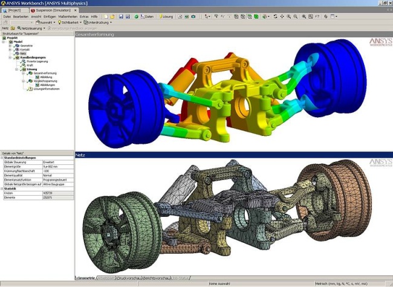Select Netz in the structure tree

(23, 54)
